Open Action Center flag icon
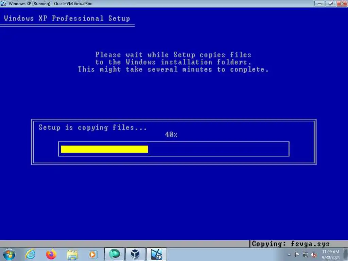This screenshot has width=348, height=261. 297,255
